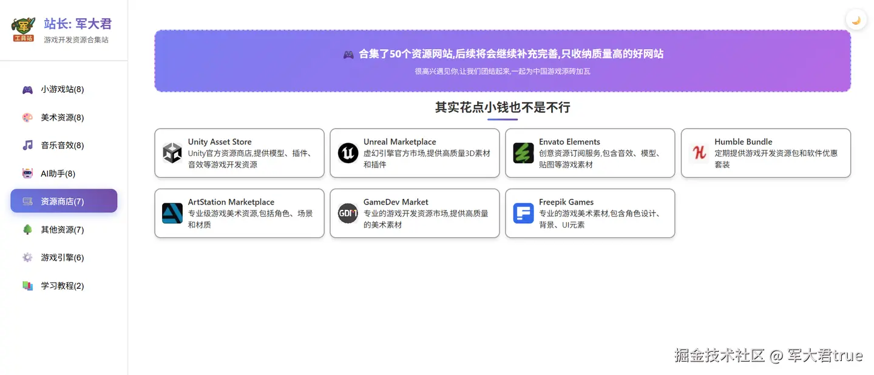Click the Humble Bundle red H logo
The image size is (874, 375).
point(699,153)
